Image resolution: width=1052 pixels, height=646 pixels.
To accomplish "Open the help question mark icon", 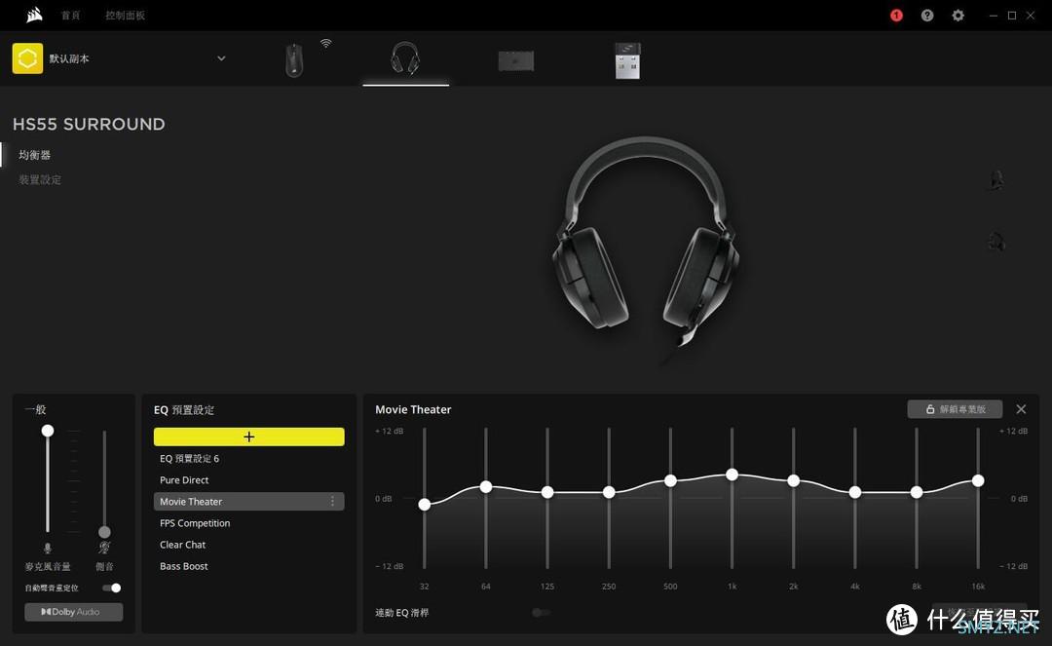I will pyautogui.click(x=927, y=16).
